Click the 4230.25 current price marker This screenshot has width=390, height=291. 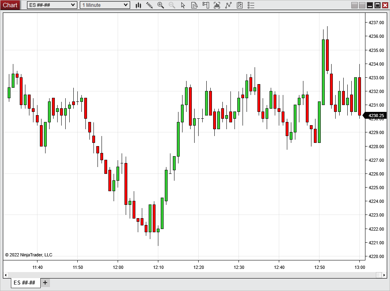click(375, 116)
